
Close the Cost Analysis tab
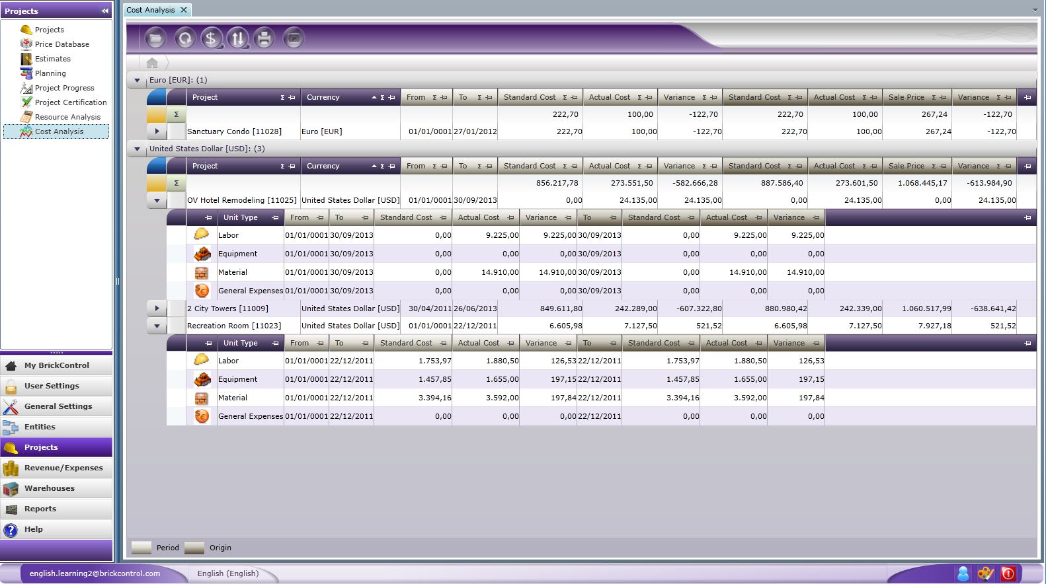click(184, 10)
